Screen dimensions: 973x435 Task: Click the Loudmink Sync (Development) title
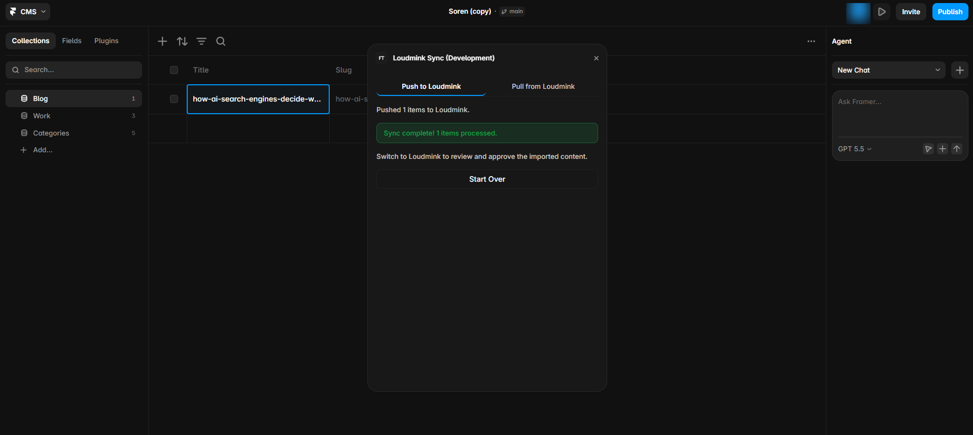[443, 58]
